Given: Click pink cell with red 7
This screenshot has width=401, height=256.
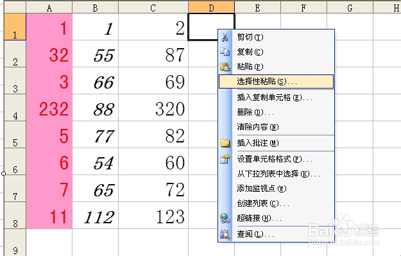Looking at the screenshot, I should click(x=49, y=189).
